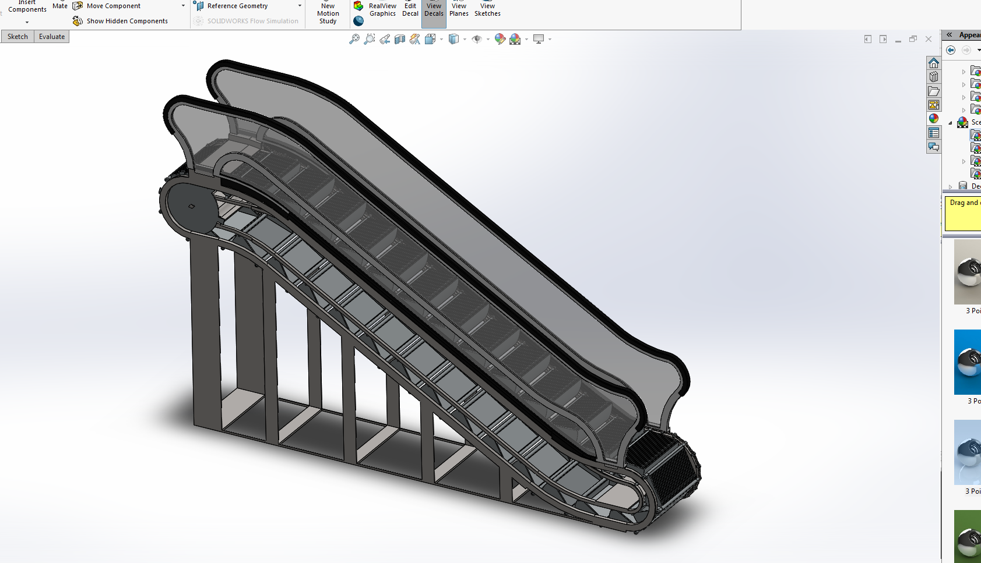Viewport: 981px width, 563px height.
Task: Collapse the Appearances task pane
Action: point(950,35)
